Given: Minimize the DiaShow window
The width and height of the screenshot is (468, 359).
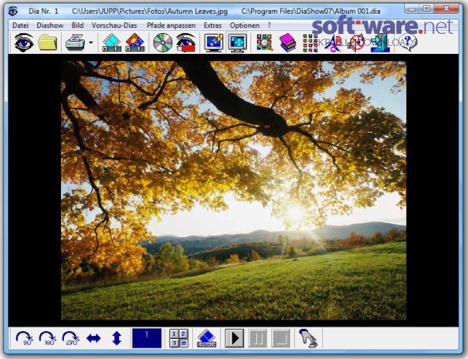Looking at the screenshot, I should pos(412,9).
